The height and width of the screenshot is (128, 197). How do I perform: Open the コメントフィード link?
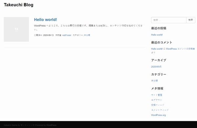click(160, 110)
